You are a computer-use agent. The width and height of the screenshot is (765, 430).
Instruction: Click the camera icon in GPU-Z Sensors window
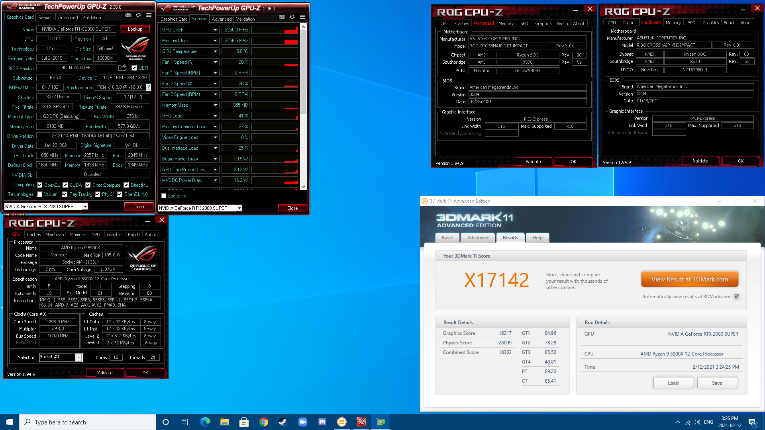click(282, 17)
